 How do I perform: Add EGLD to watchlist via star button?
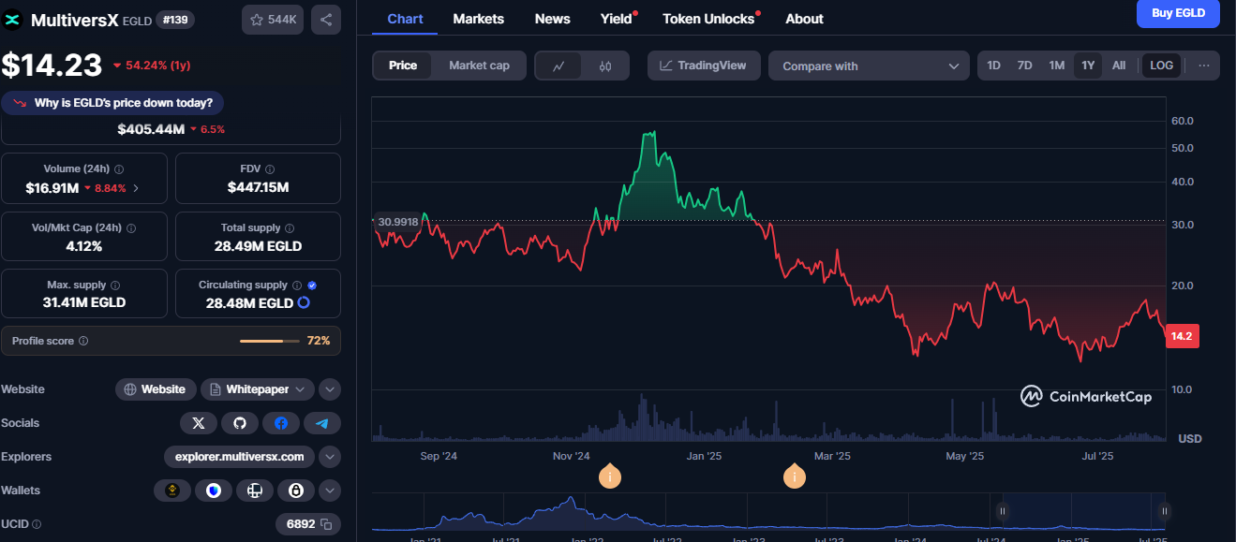(273, 20)
